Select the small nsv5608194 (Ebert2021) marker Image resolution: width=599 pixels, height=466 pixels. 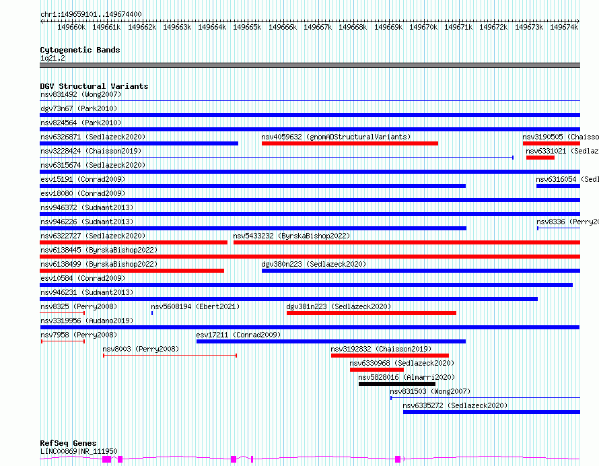152,313
